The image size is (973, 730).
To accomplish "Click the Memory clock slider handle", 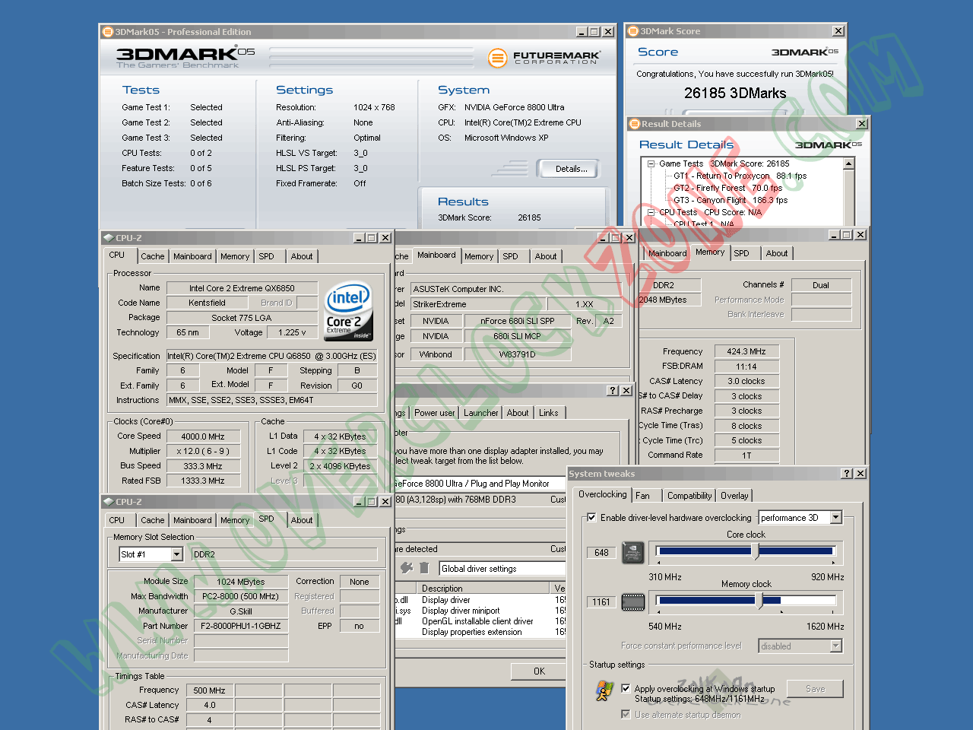I will click(x=759, y=601).
